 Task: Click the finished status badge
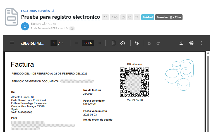coord(148,17)
